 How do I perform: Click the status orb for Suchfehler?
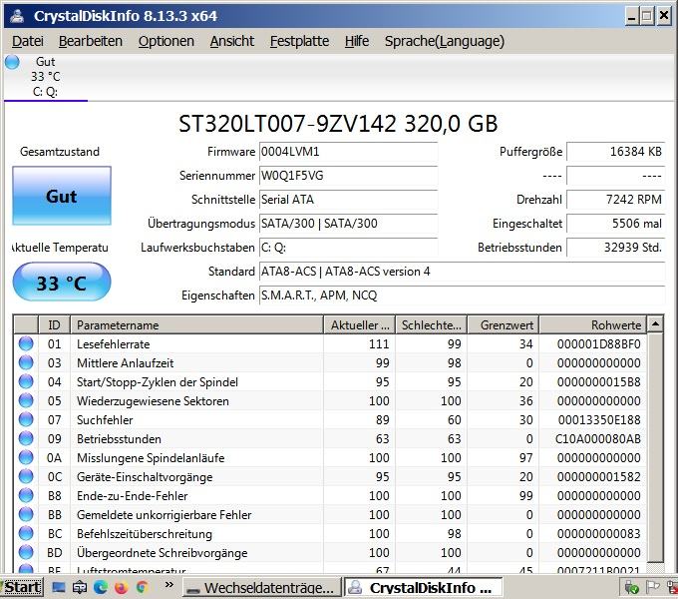pos(26,420)
